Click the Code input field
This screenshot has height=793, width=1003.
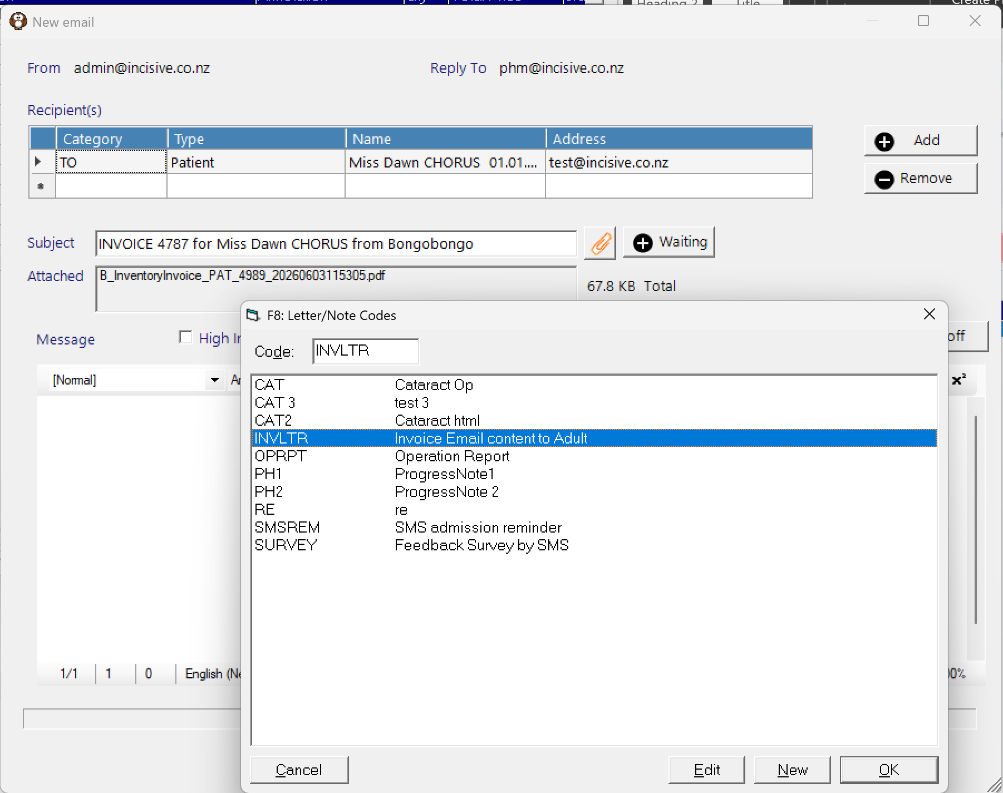(366, 351)
